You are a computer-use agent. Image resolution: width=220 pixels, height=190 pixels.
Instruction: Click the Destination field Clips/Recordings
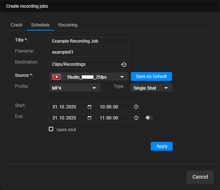tap(89, 64)
